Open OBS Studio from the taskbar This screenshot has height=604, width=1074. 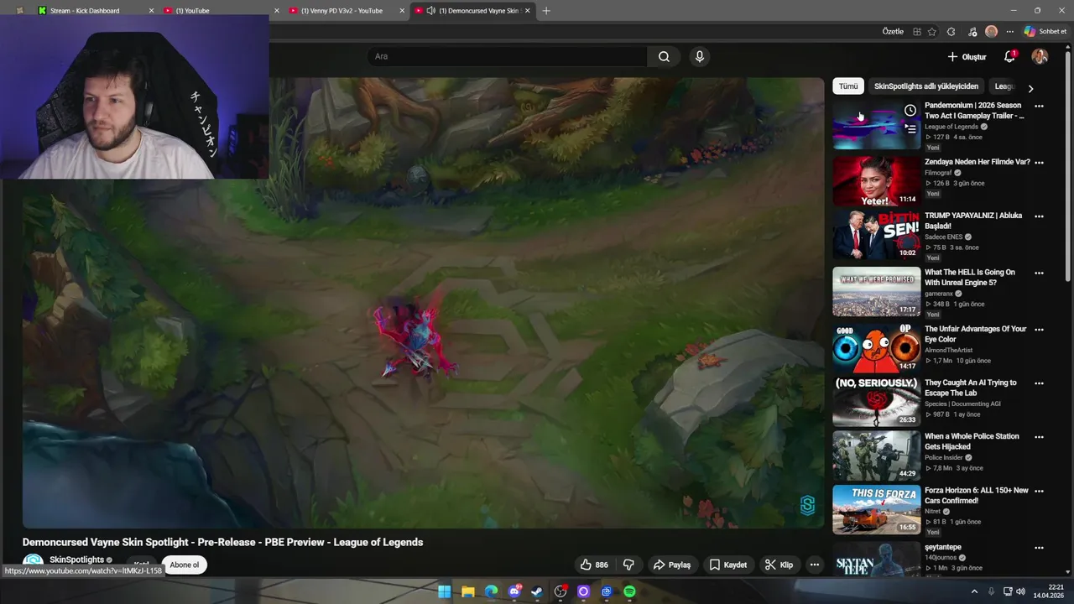point(560,591)
